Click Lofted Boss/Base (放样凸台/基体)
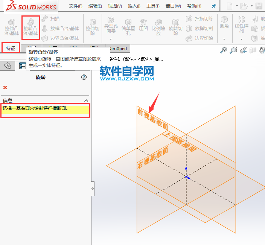 coord(60,29)
